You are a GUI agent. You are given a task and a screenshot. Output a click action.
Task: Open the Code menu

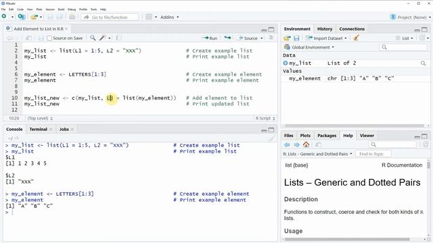[x=20, y=9]
